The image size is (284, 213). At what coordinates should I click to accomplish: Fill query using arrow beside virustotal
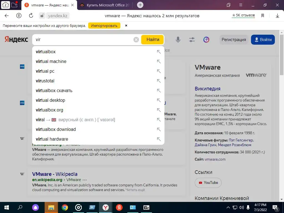[x=159, y=81]
